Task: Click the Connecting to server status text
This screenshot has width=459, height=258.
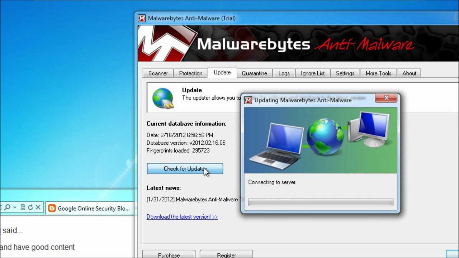Action: click(273, 182)
